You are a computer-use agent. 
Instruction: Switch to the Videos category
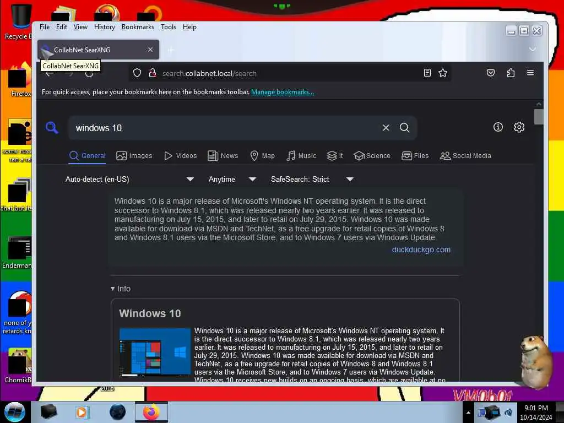pyautogui.click(x=181, y=156)
